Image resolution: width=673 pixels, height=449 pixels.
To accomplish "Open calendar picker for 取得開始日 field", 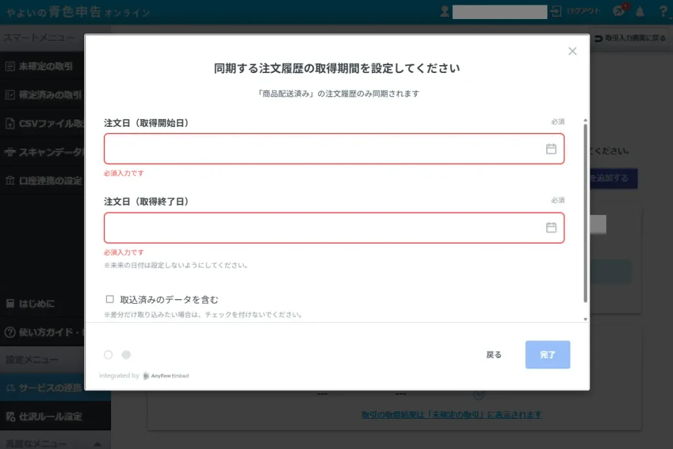I will (551, 149).
